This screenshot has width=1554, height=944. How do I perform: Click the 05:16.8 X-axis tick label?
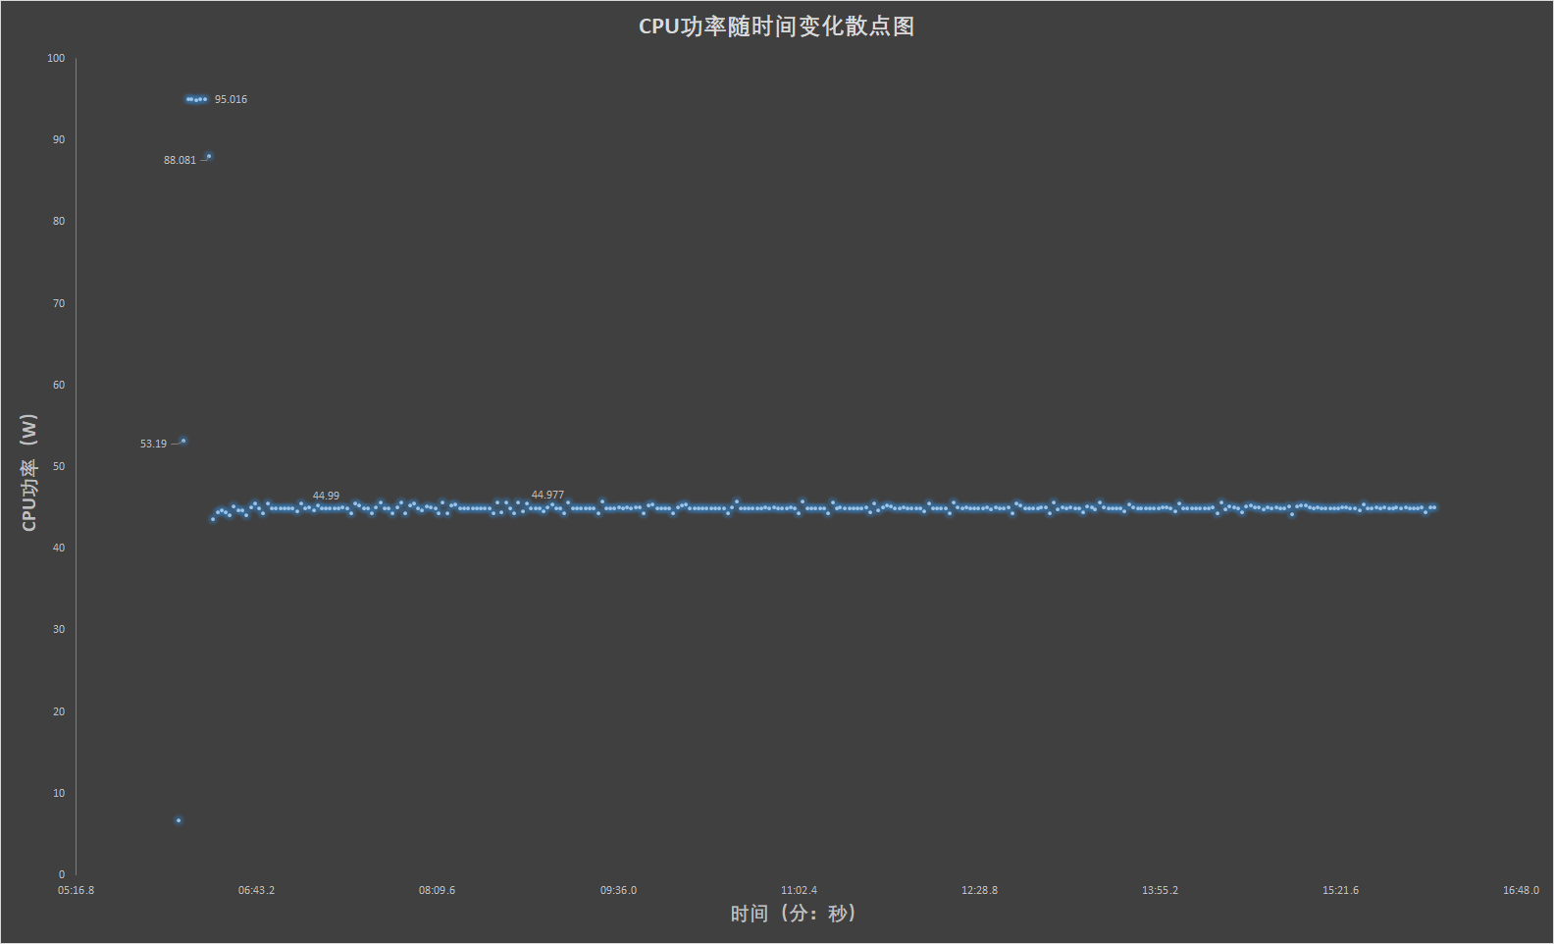coord(76,891)
